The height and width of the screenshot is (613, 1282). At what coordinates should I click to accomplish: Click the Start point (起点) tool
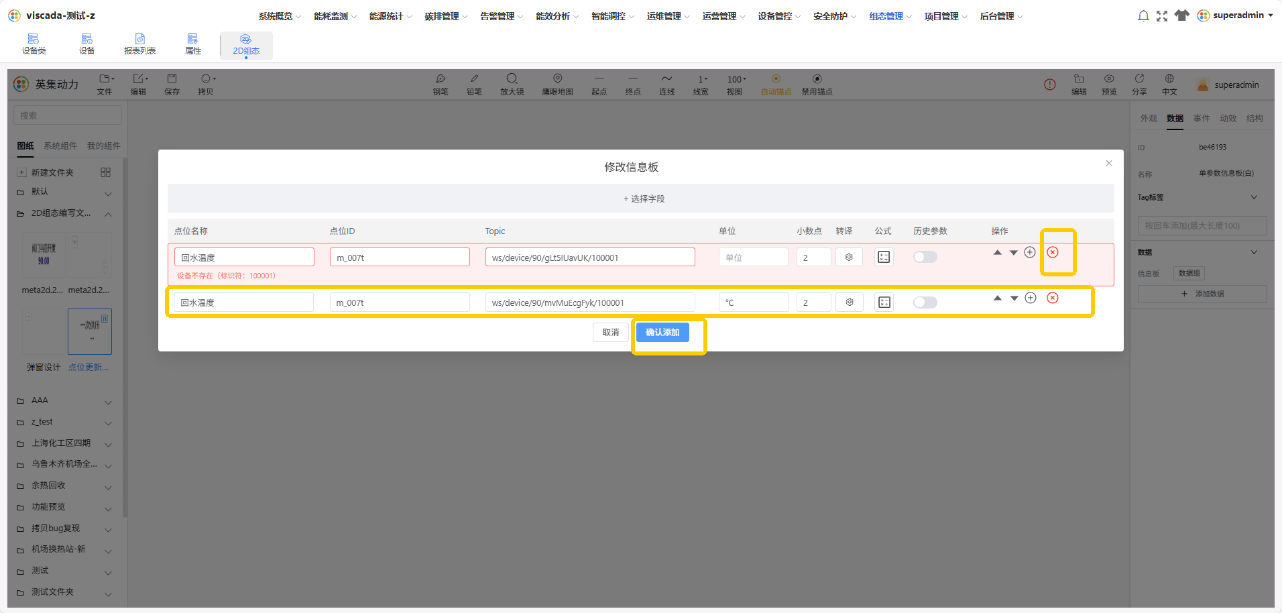599,85
